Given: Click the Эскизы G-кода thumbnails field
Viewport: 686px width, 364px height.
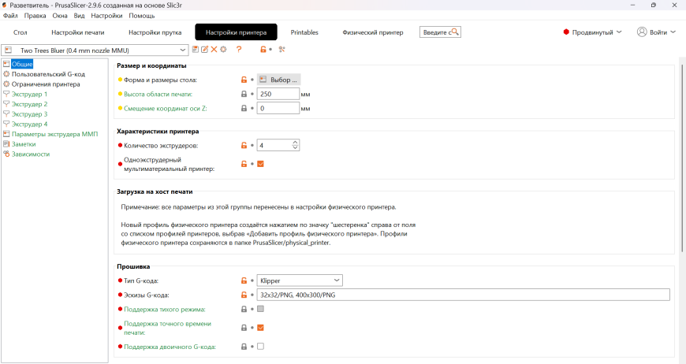Looking at the screenshot, I should [x=464, y=295].
